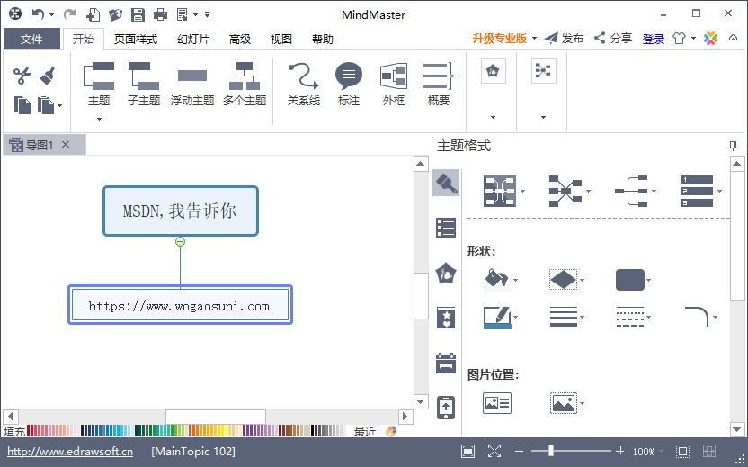Click 升级专业版 upgrade button
748x467 pixels.
click(500, 39)
